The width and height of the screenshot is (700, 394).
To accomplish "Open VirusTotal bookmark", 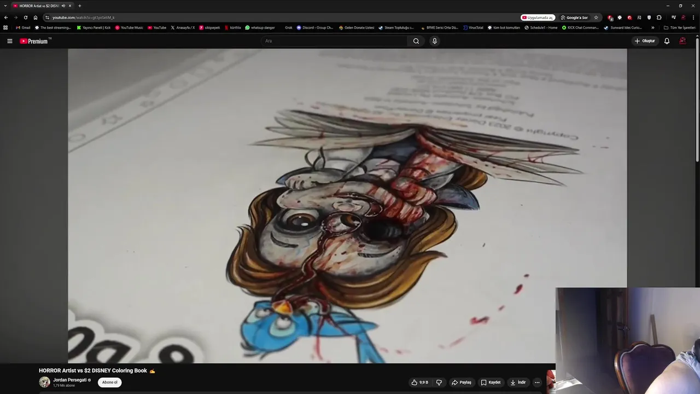I will [473, 27].
